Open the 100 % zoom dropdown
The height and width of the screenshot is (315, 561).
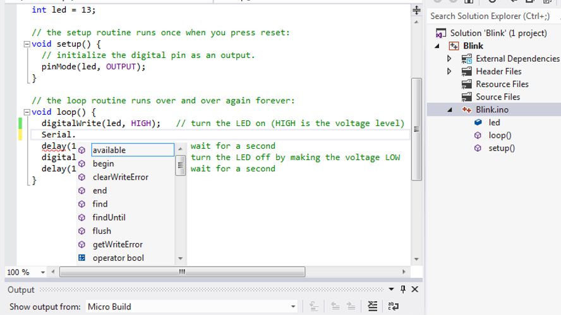pos(42,272)
